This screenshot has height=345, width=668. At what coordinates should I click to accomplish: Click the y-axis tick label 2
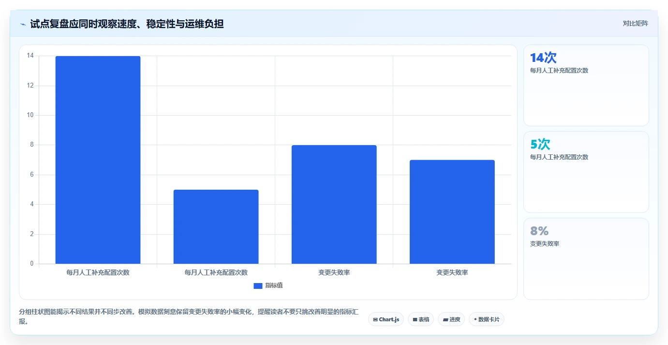coord(32,234)
